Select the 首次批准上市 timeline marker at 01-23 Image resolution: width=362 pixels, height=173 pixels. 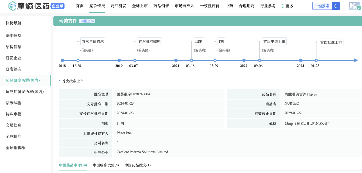[x=316, y=60]
